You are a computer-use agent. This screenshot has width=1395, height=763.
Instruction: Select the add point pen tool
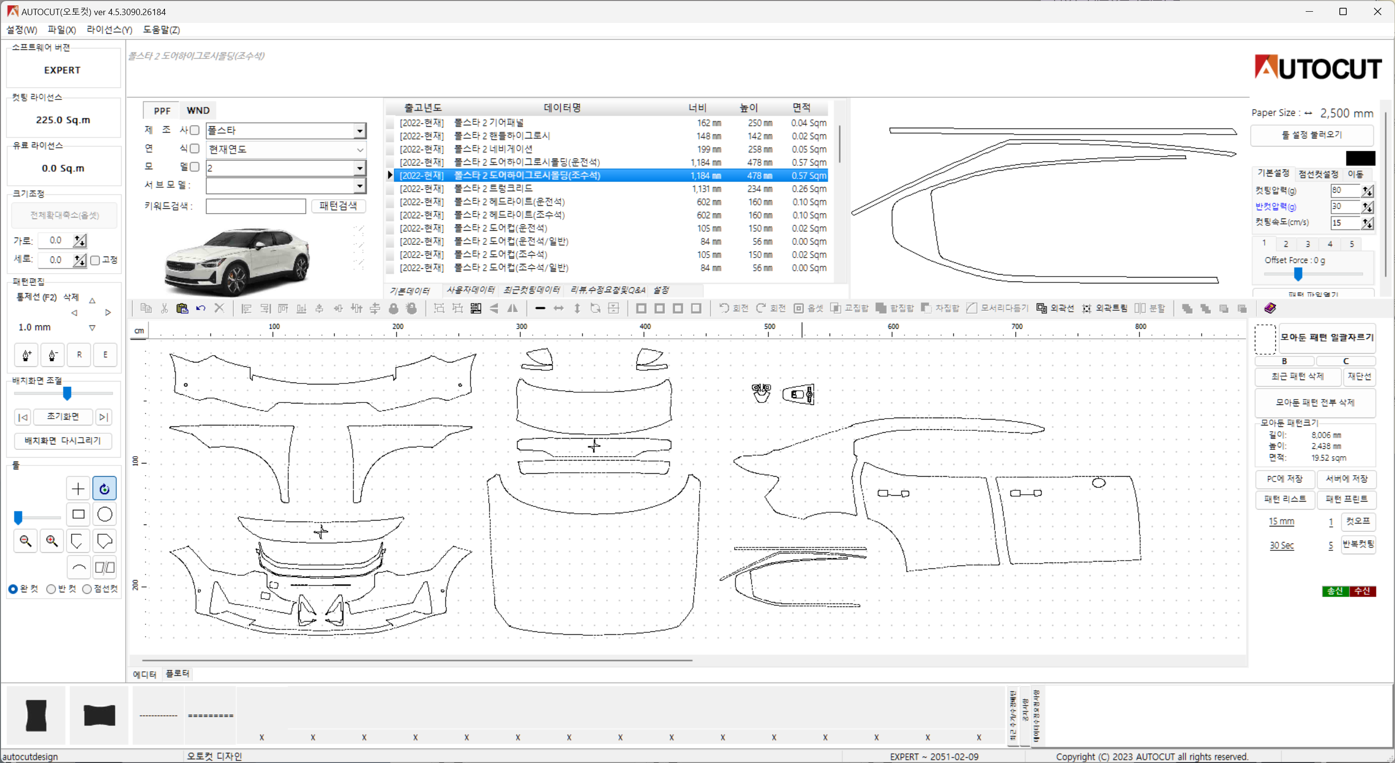tap(26, 355)
